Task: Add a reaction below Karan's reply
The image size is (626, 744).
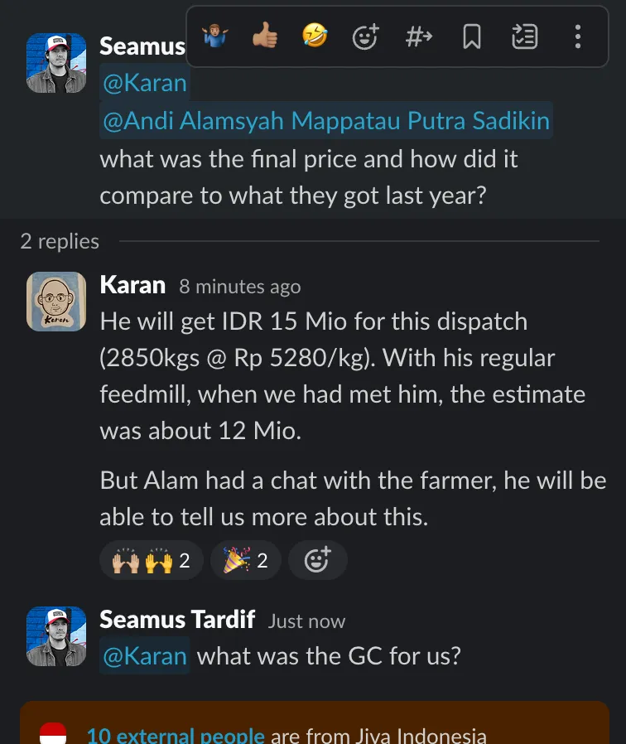Action: 317,561
